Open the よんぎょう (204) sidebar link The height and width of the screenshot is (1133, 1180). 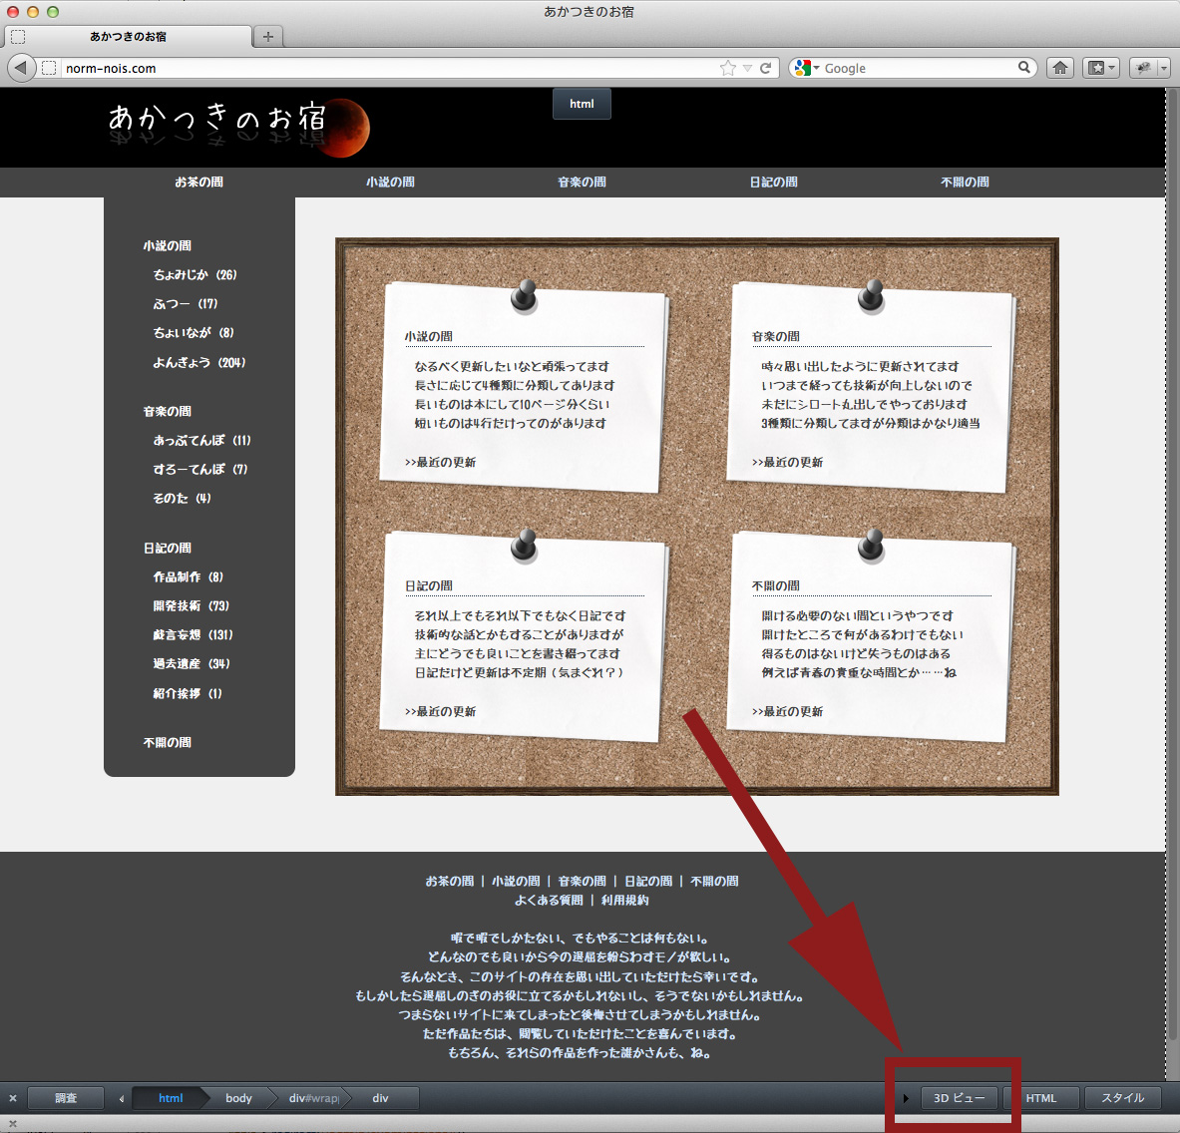pos(198,363)
